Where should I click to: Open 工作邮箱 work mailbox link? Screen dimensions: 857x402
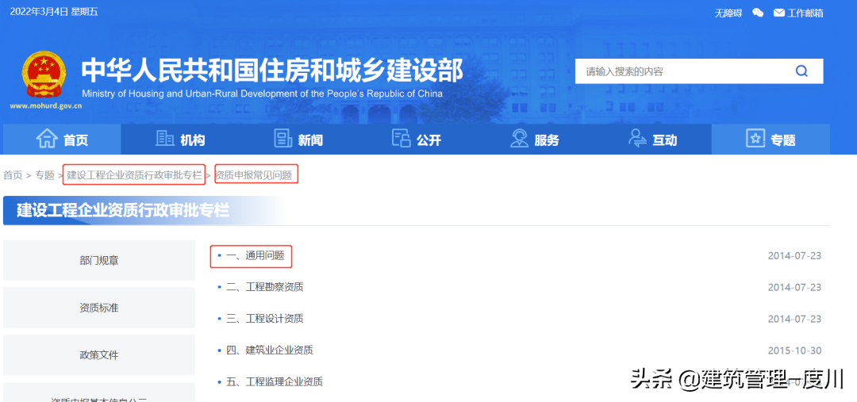click(798, 13)
